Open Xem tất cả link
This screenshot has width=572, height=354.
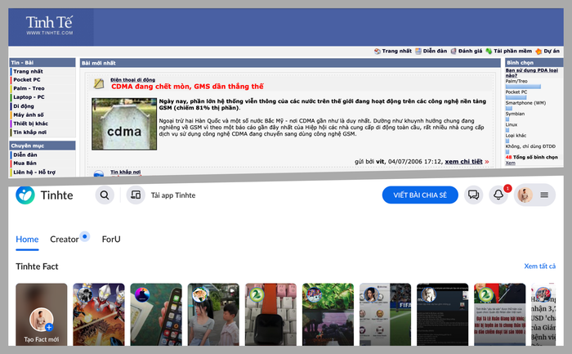pyautogui.click(x=540, y=266)
